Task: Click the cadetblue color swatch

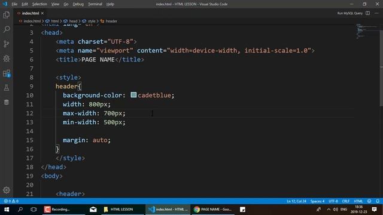Action: pyautogui.click(x=133, y=95)
